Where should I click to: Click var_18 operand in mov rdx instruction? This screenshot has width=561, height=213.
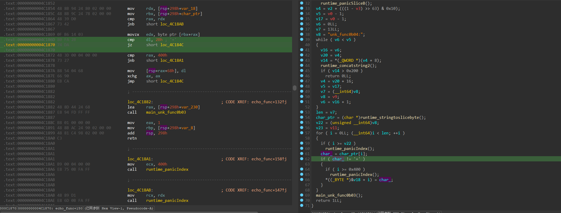click(x=188, y=9)
